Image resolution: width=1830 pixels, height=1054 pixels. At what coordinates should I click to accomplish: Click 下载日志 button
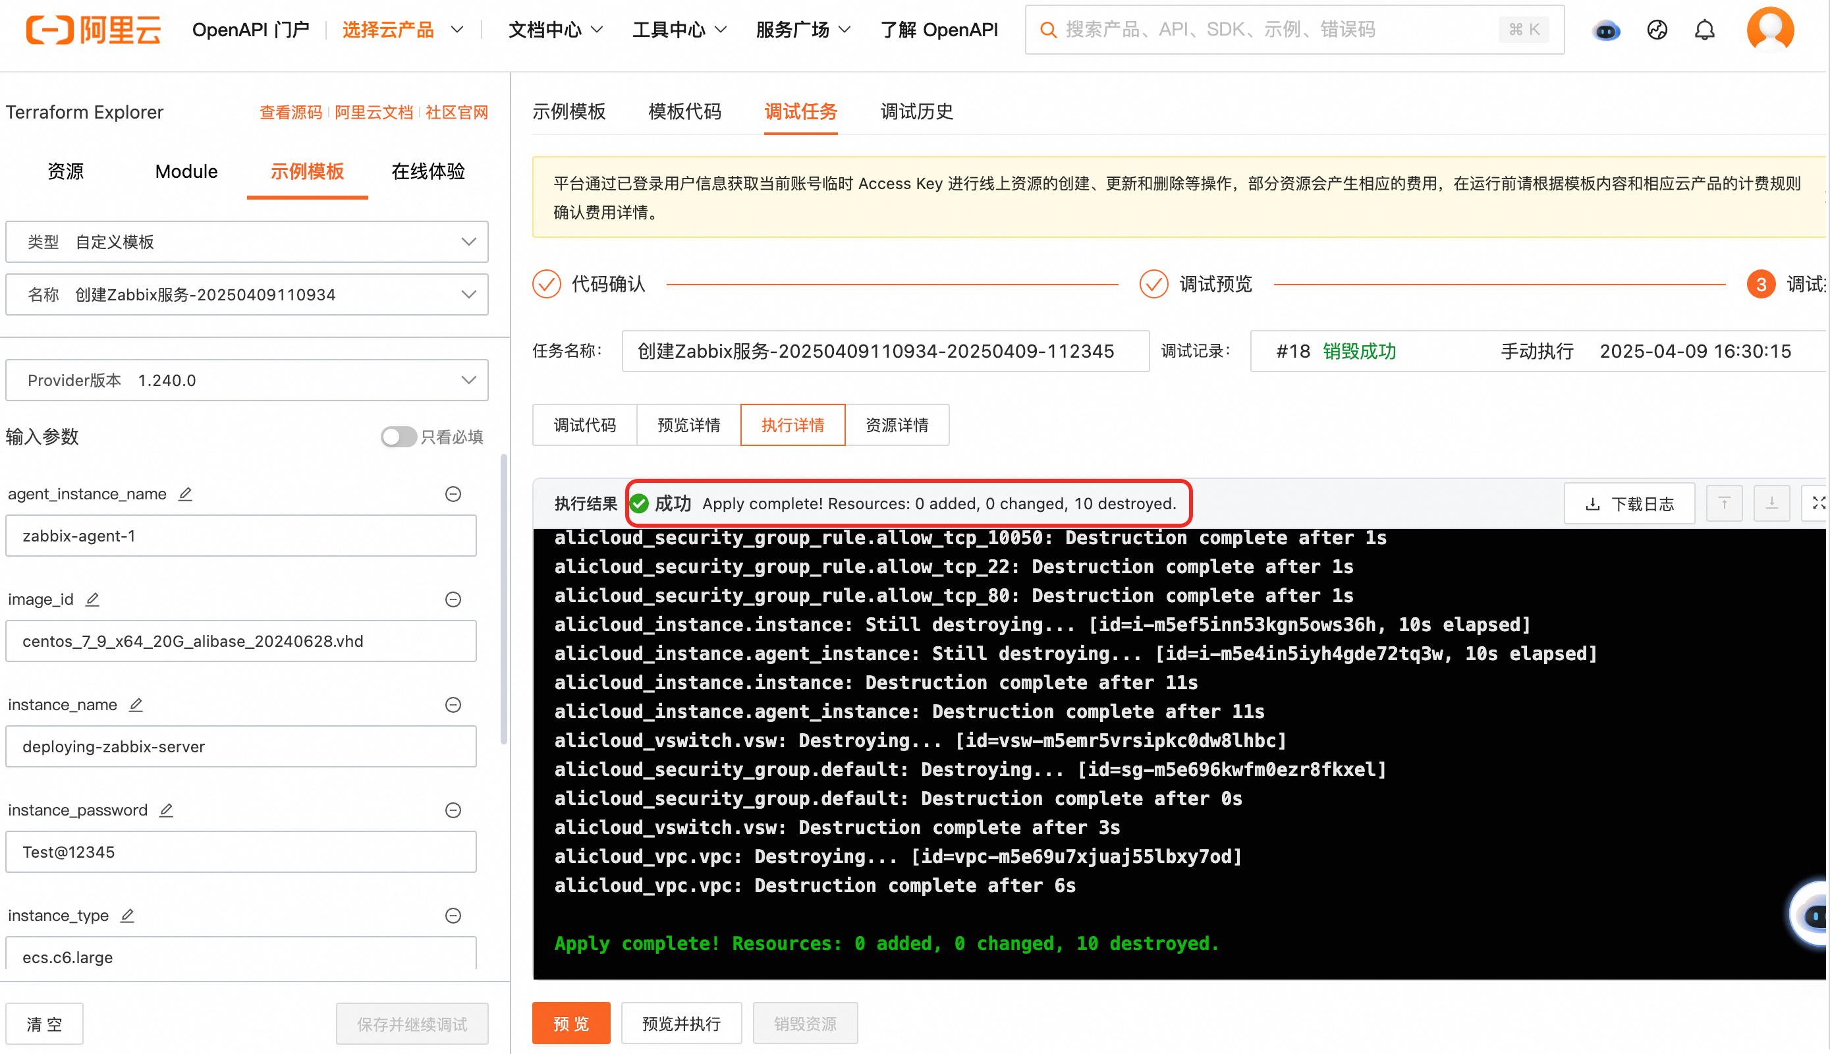pyautogui.click(x=1629, y=503)
